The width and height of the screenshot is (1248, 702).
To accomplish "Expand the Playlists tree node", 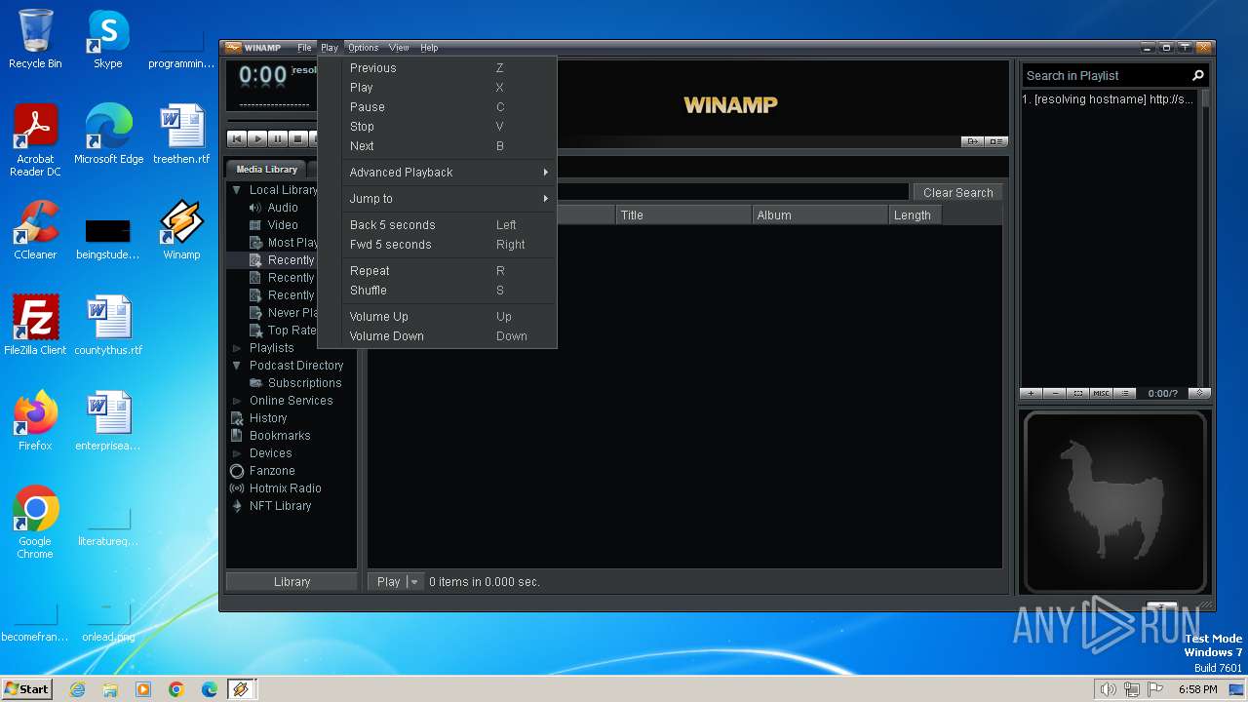I will [x=237, y=348].
